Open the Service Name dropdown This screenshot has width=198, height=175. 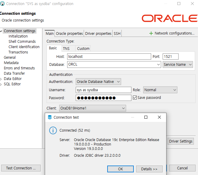tap(178, 65)
